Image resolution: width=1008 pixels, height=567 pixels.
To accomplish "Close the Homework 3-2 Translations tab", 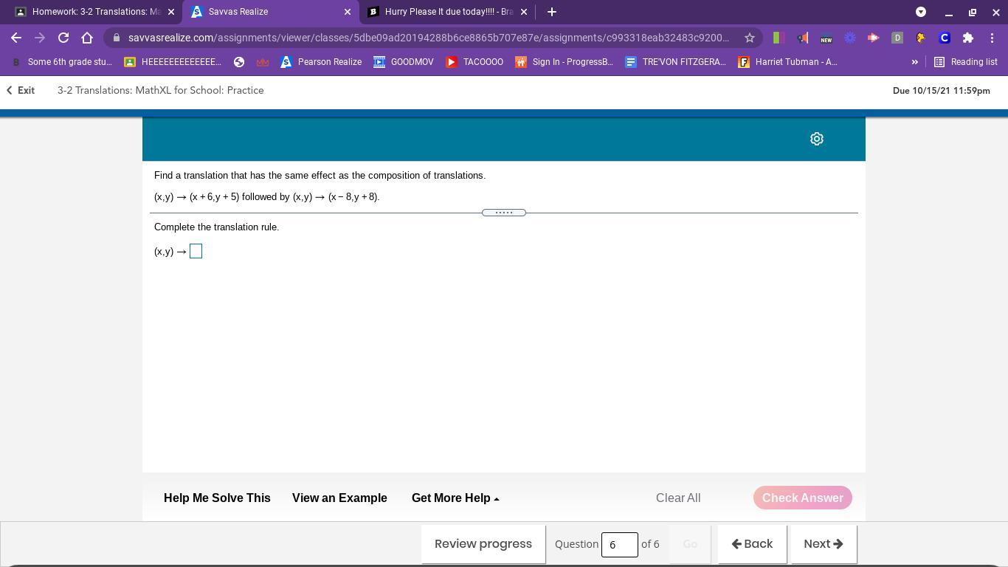I will (x=171, y=12).
